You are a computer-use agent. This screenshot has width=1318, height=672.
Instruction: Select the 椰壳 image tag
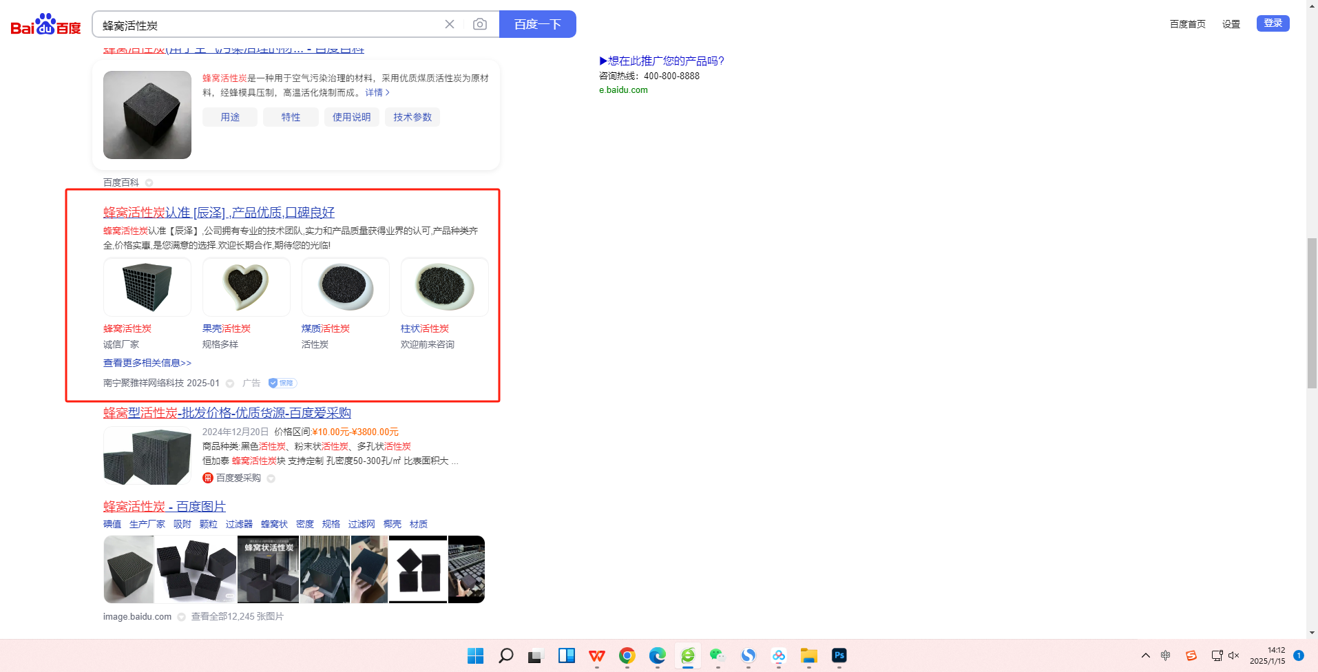pos(393,525)
